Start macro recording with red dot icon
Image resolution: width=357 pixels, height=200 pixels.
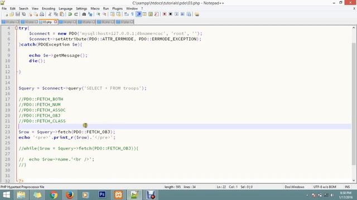click(164, 14)
